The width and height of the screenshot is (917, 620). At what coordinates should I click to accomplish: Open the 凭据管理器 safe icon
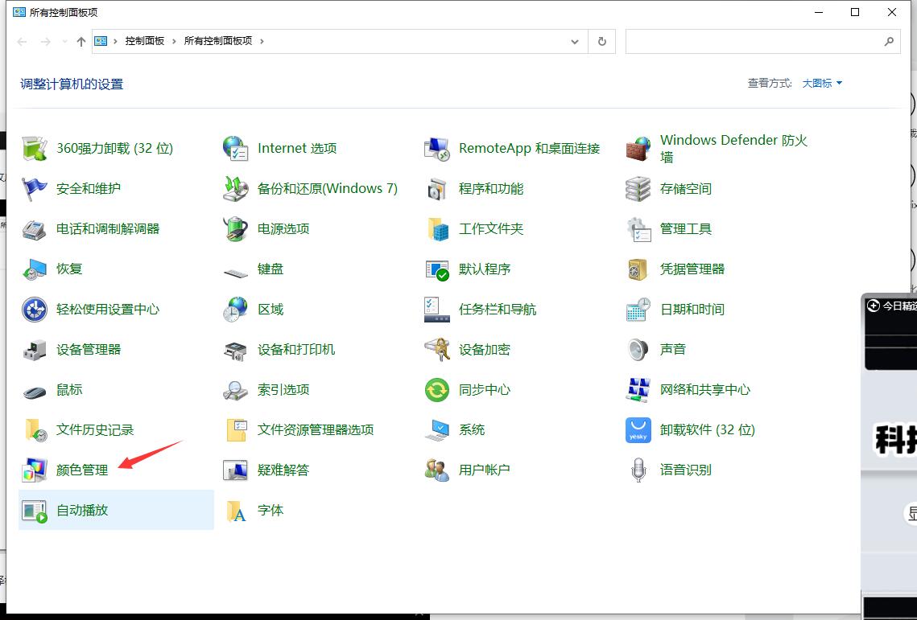click(638, 269)
